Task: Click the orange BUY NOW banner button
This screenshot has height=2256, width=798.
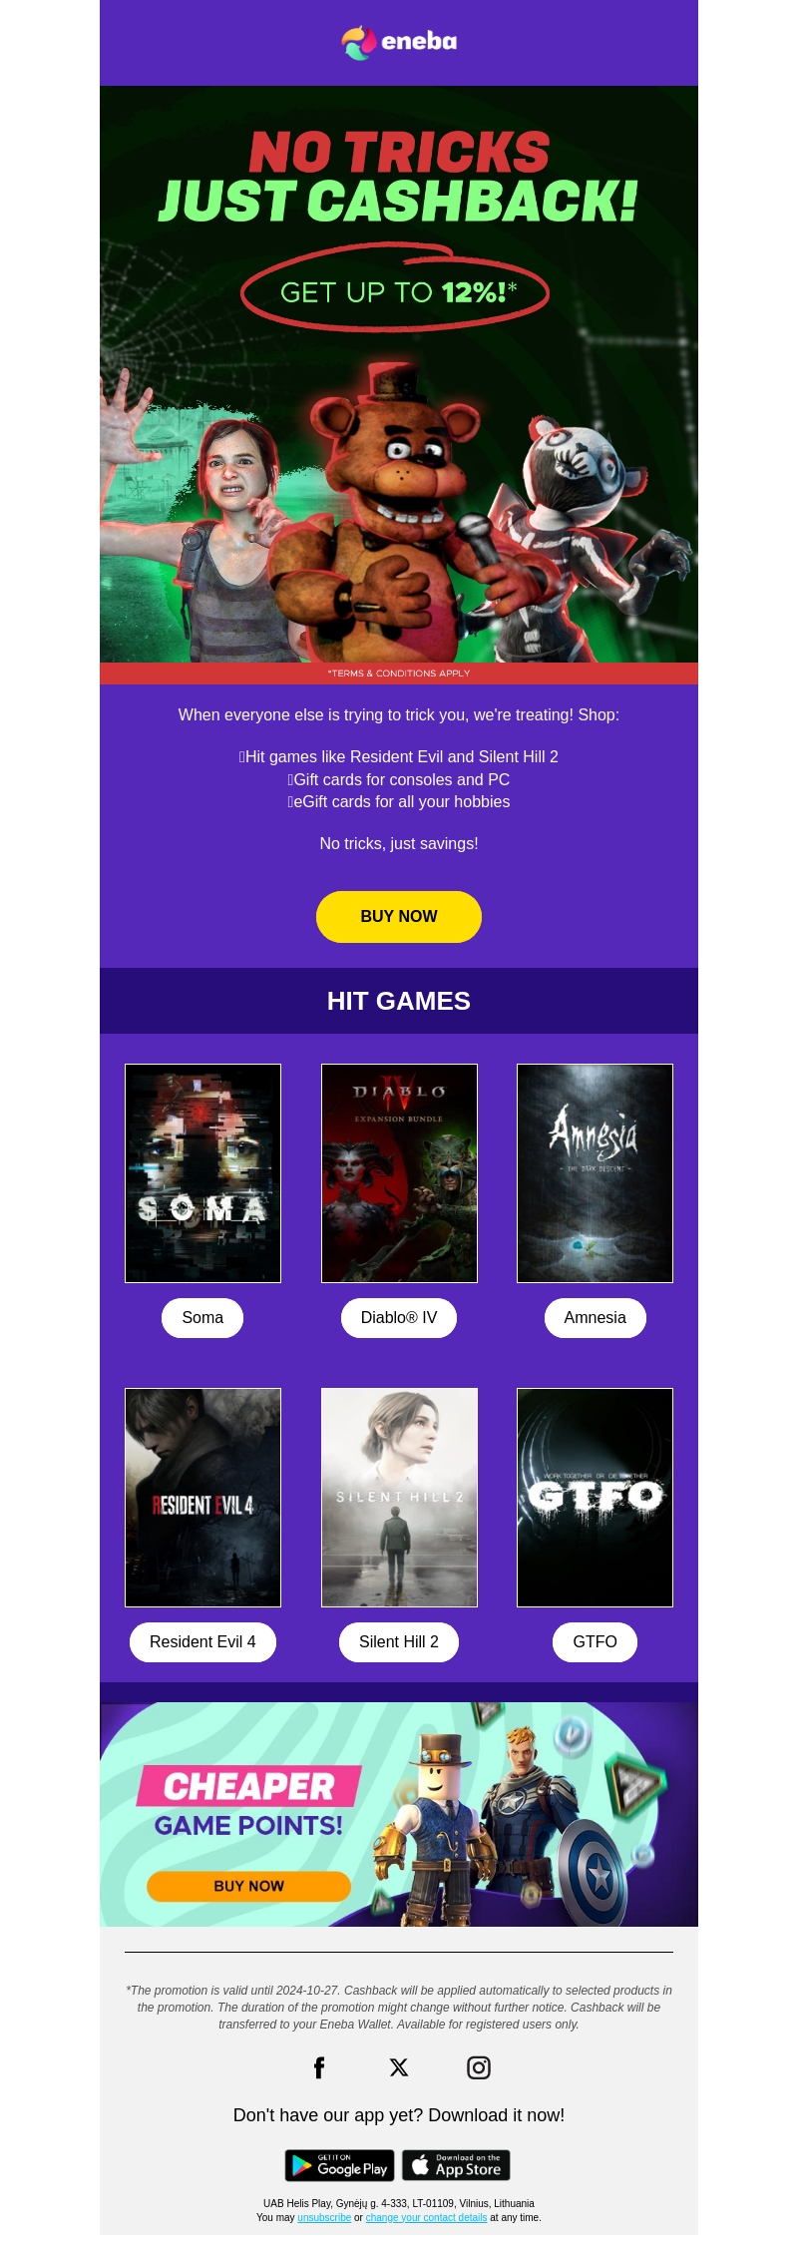Action: 248,1887
